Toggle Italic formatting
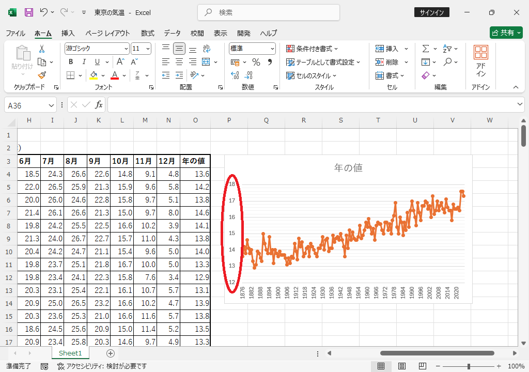 coord(84,62)
